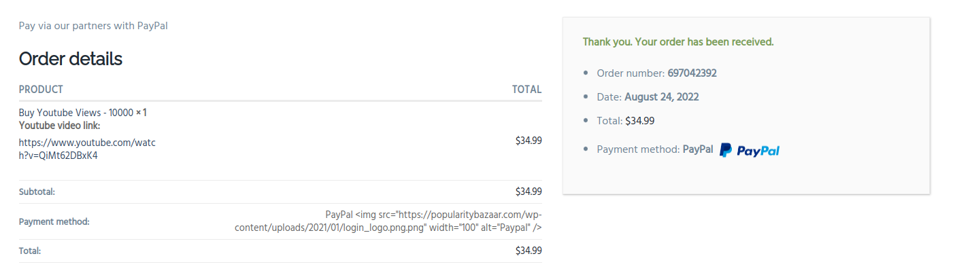Screen dimensions: 955x271
Task: Click the PayPal logo icon
Action: pyautogui.click(x=749, y=150)
